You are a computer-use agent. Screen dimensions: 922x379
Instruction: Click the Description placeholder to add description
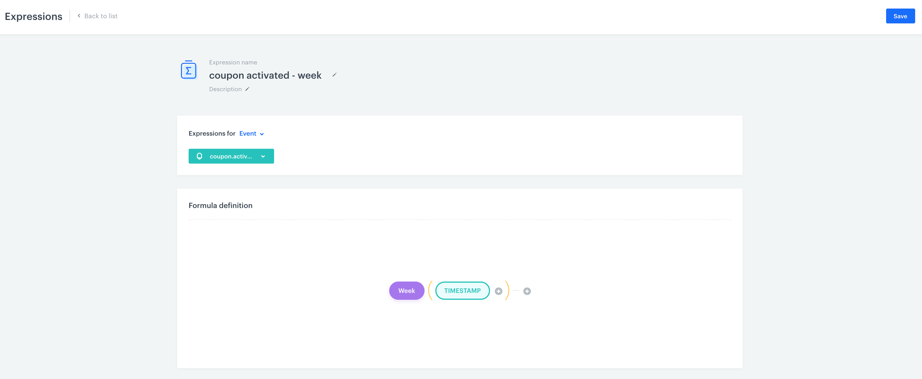pos(225,89)
